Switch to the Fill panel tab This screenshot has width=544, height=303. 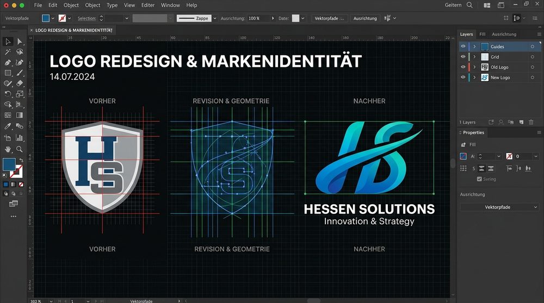click(482, 34)
